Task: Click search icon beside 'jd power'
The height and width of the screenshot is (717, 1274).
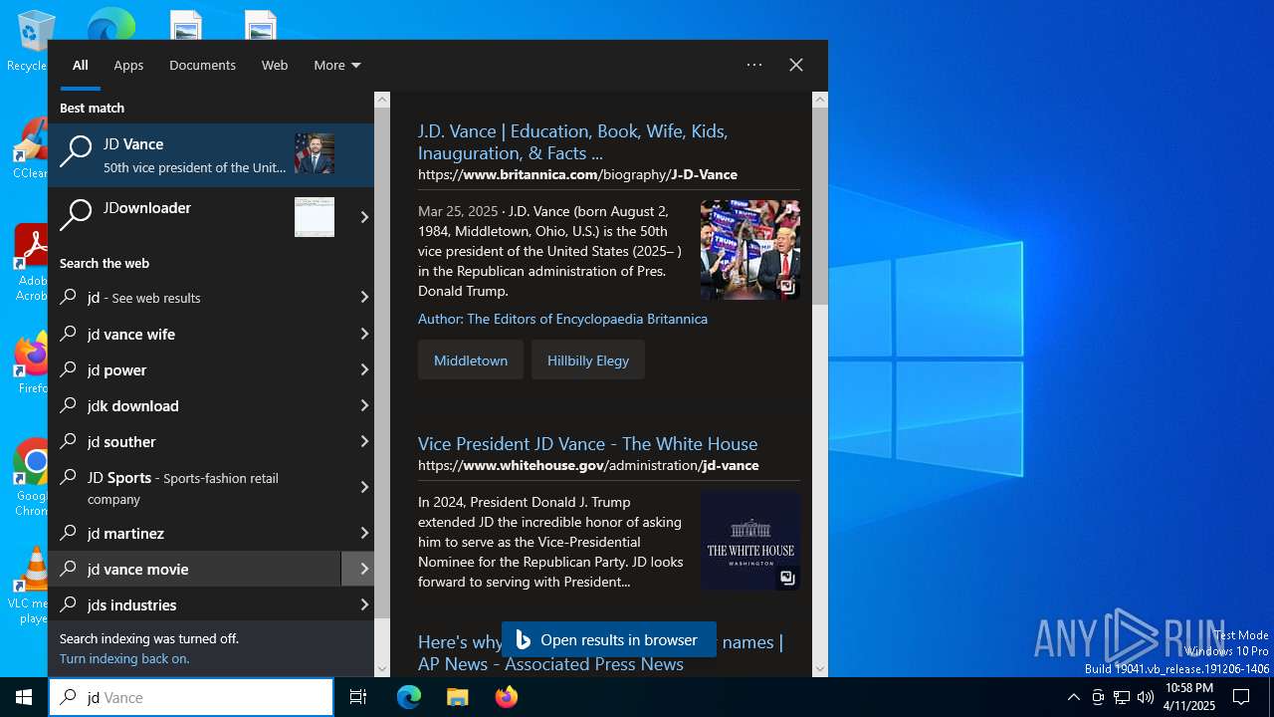Action: point(69,369)
